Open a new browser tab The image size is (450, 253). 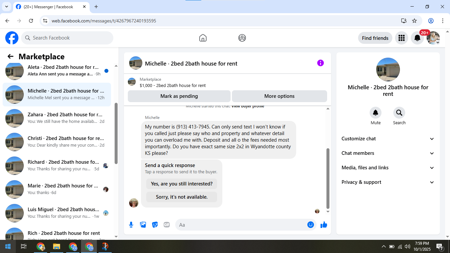pyautogui.click(x=96, y=7)
